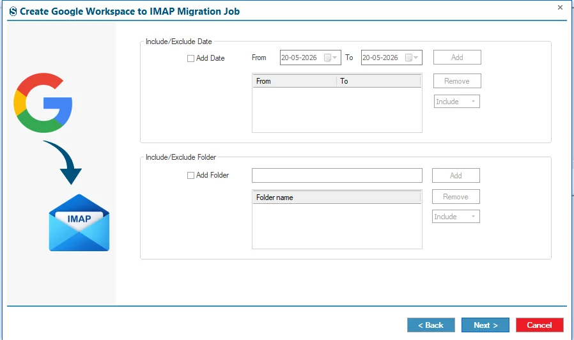This screenshot has width=574, height=340.
Task: Enable the Add Folder checkbox
Action: click(190, 176)
